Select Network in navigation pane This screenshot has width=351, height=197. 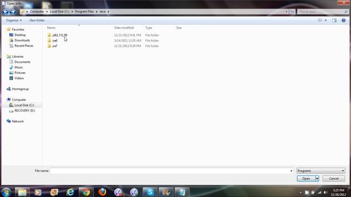pos(18,121)
